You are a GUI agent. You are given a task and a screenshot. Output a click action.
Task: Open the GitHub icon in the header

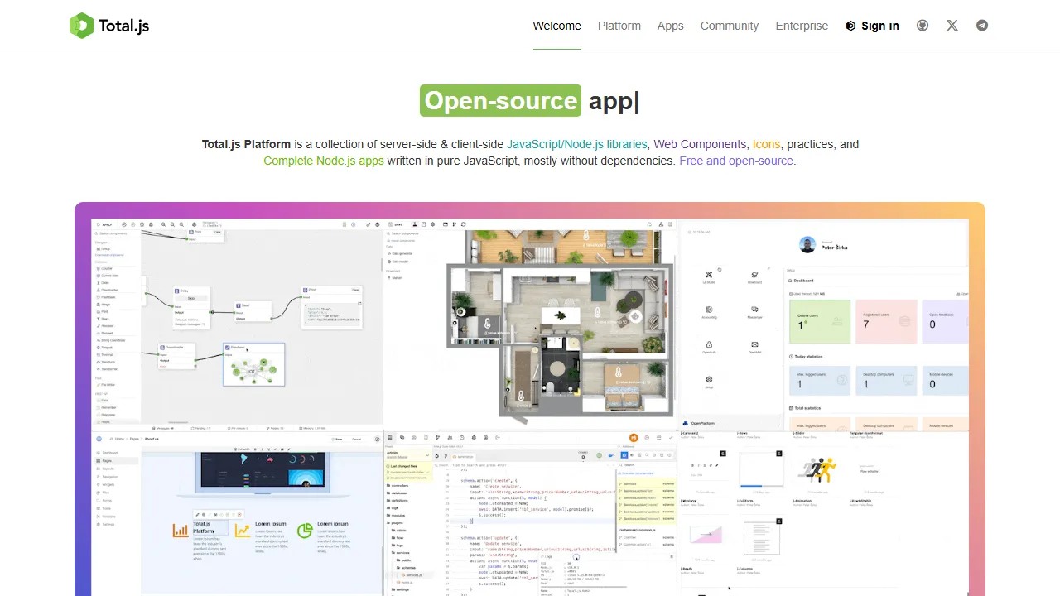coord(923,25)
